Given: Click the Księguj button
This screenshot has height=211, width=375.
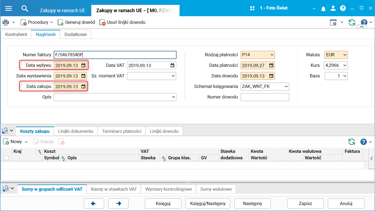Looking at the screenshot, I should coord(163,204).
